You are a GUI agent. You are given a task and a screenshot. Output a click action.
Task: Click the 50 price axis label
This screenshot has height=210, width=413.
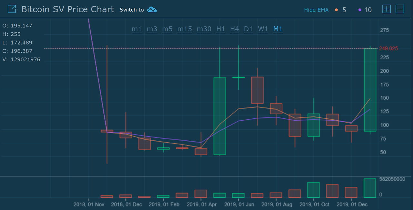[x=383, y=152]
